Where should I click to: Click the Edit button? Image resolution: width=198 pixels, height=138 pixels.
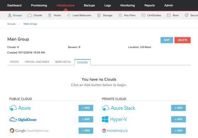point(167,40)
